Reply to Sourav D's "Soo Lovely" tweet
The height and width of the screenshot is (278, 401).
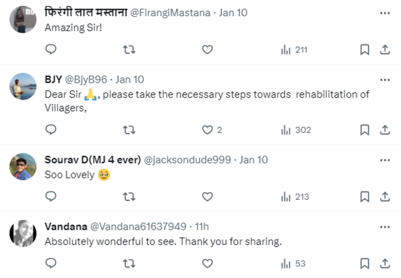pyautogui.click(x=51, y=197)
